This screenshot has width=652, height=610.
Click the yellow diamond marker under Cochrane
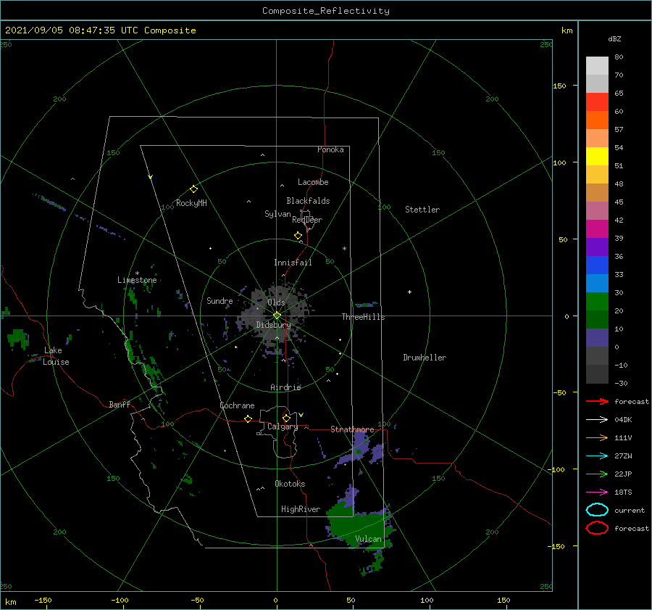click(x=248, y=419)
